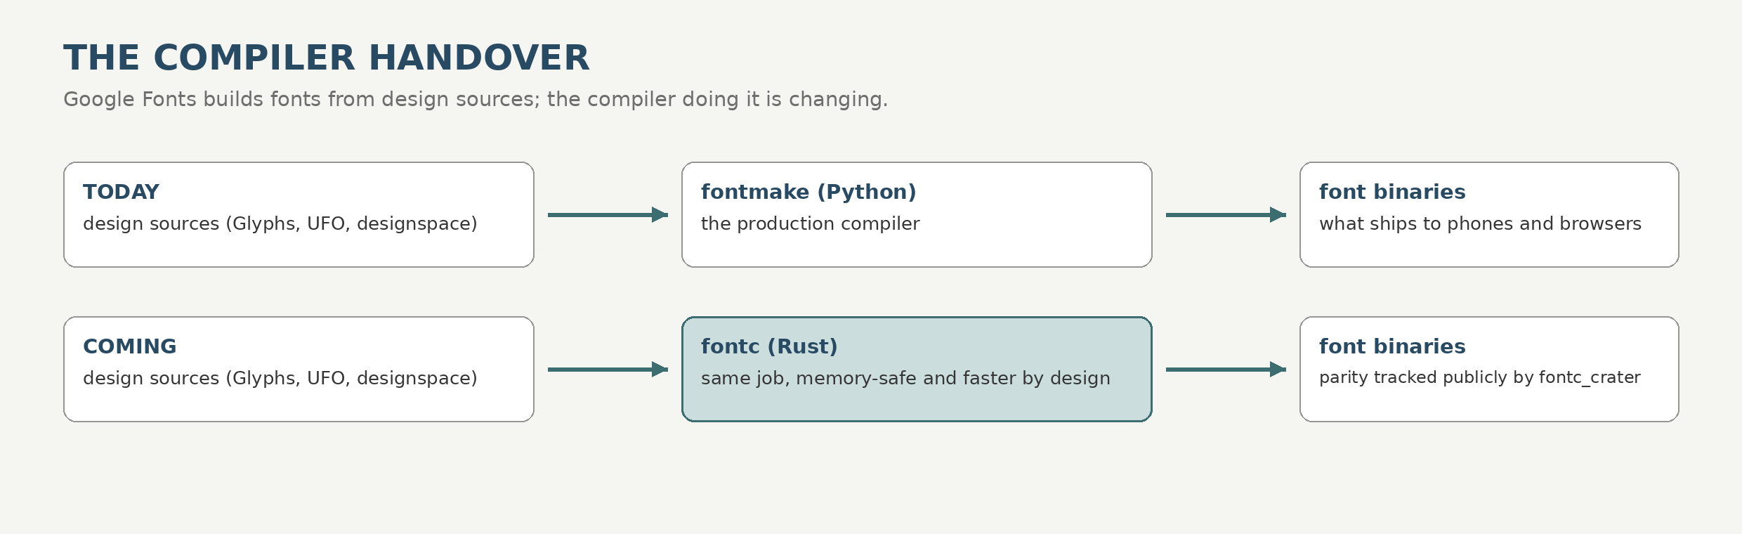1742x534 pixels.
Task: Click the "TODAY" heading
Action: tap(121, 192)
